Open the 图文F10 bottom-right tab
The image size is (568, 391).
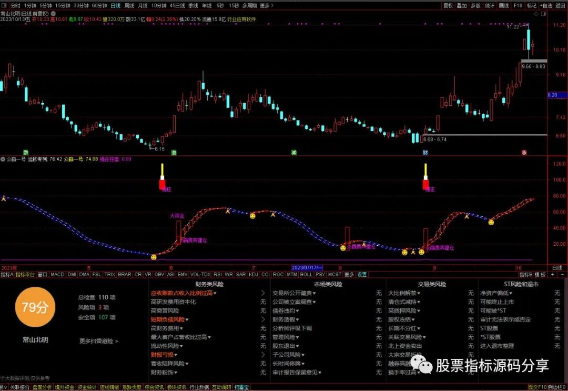pos(537,387)
